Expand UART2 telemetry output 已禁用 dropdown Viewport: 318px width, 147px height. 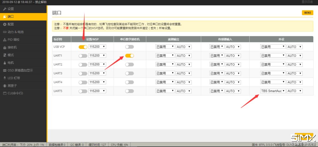(x=165, y=65)
